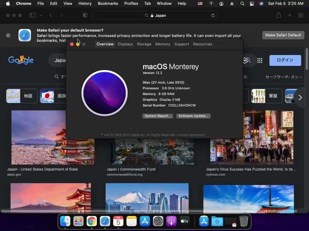Screen dimensions: 309x231
Task: Open Calendar from the Dock
Action: 118,221
